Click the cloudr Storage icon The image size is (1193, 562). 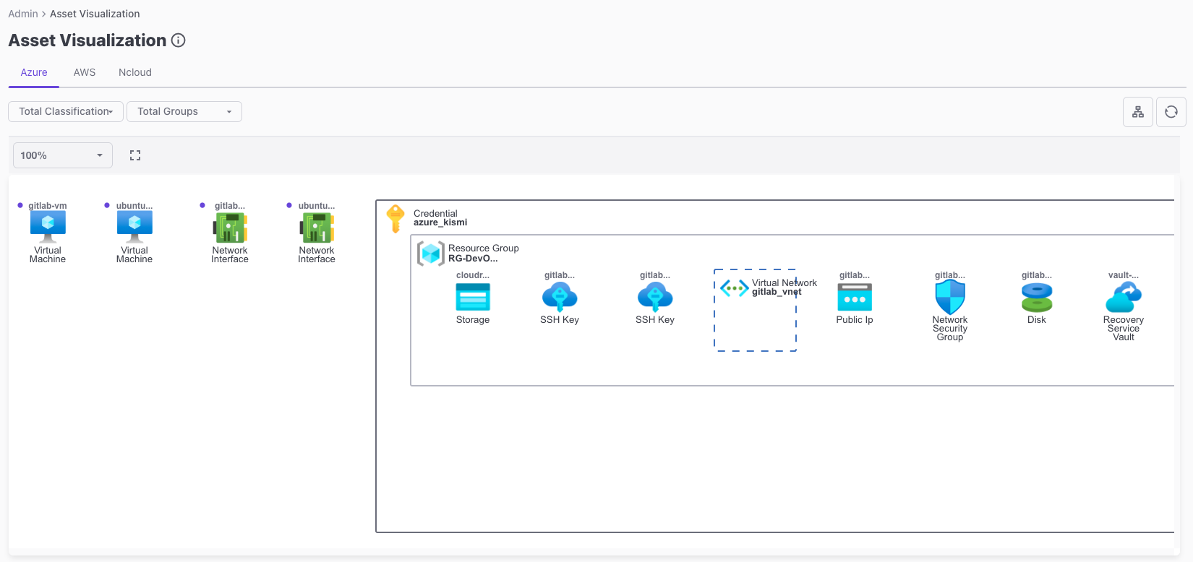click(x=473, y=297)
